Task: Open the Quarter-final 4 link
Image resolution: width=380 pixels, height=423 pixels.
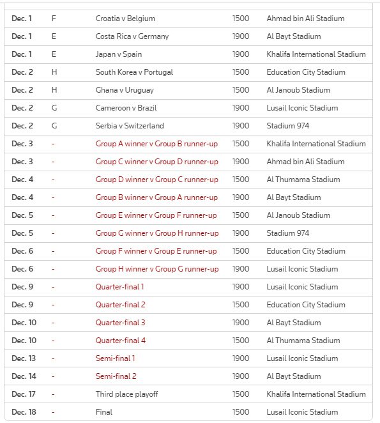Action: (121, 341)
